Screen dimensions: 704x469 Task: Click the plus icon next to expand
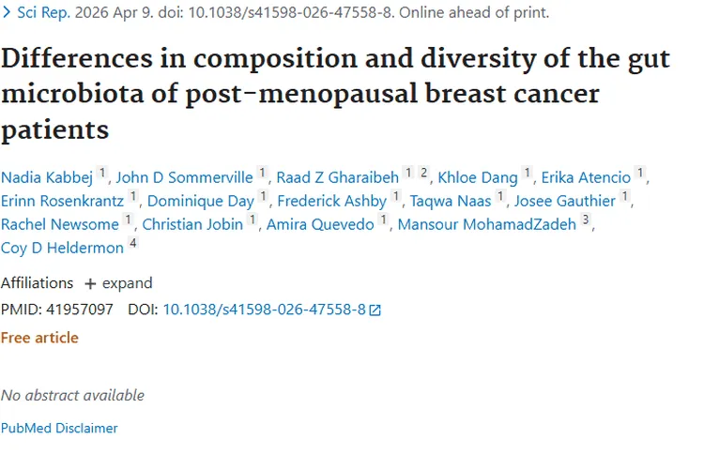click(x=90, y=283)
